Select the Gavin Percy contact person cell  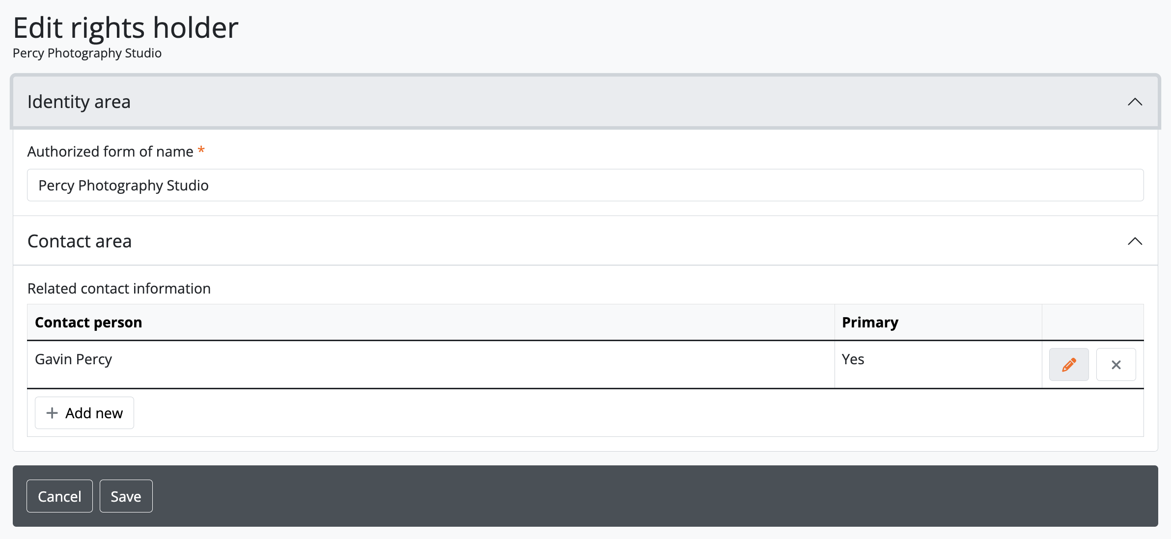74,359
